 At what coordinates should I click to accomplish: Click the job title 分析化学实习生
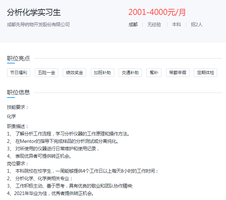tap(34, 12)
